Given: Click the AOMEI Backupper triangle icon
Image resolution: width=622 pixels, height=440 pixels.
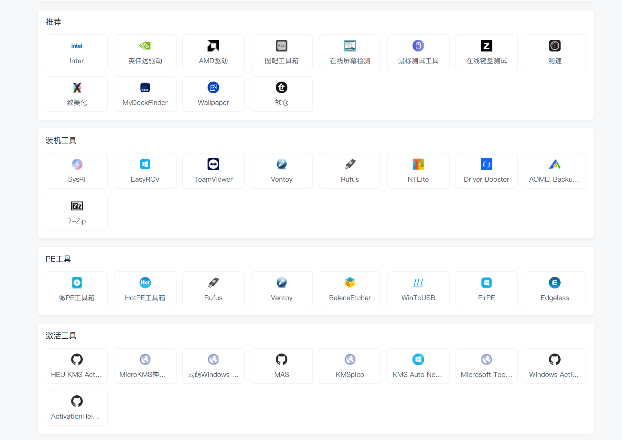Looking at the screenshot, I should coord(555,164).
